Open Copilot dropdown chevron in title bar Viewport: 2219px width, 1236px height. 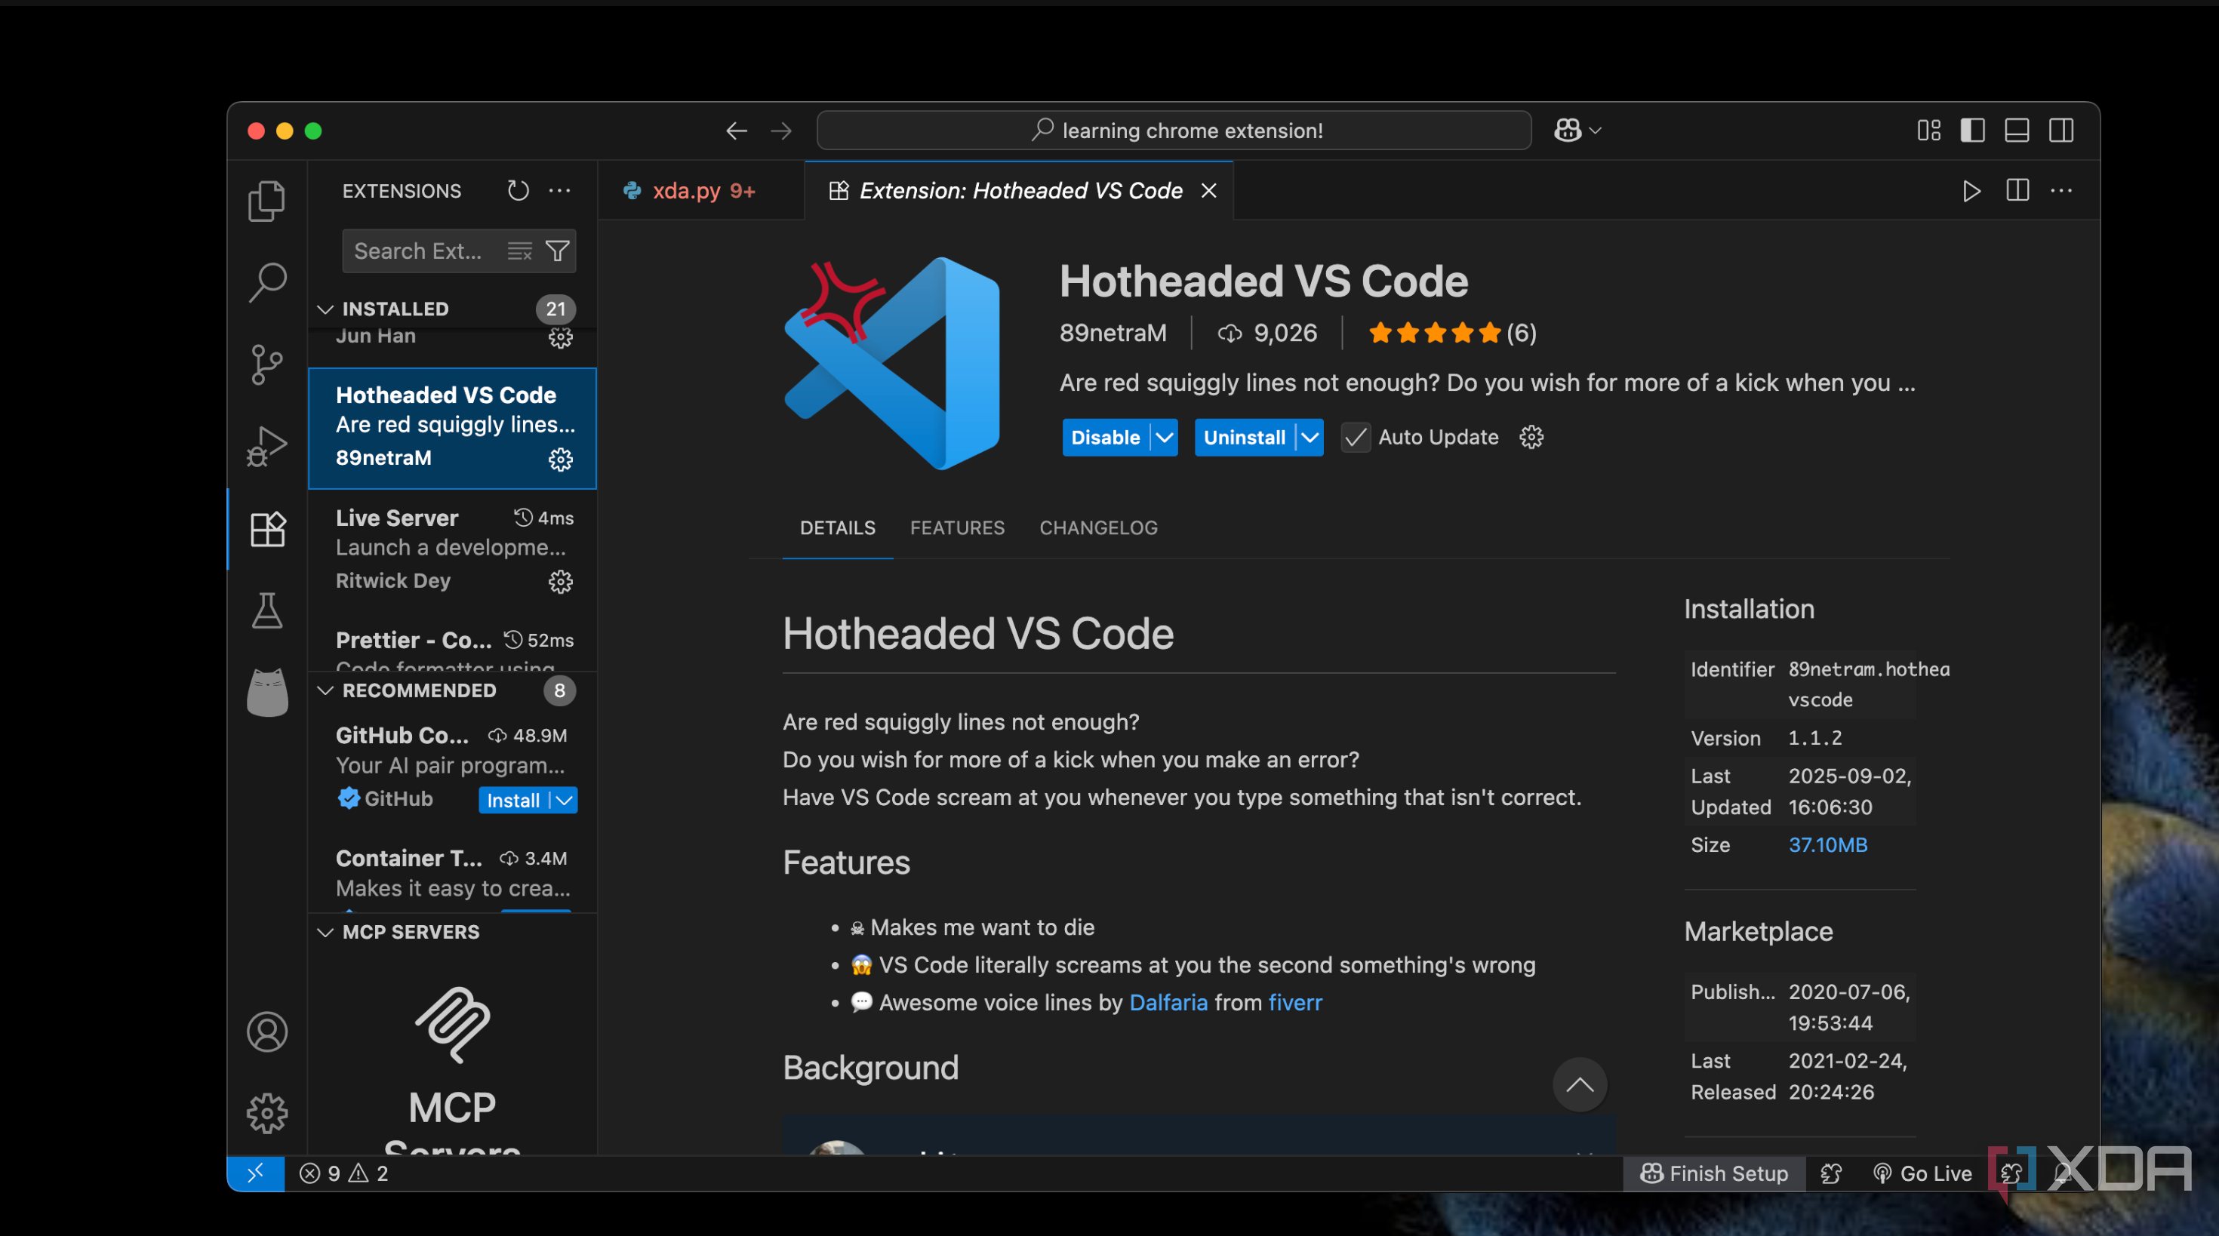pos(1596,131)
